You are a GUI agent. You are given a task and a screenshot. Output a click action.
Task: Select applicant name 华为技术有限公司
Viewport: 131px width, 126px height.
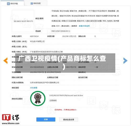point(37,41)
